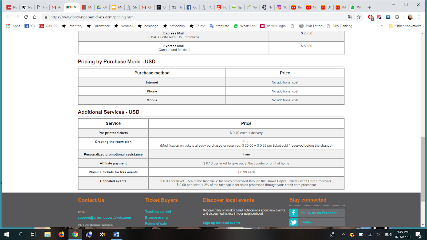Click the Twitter text link in footer
Screen dimensions: 427x240
pos(306,222)
